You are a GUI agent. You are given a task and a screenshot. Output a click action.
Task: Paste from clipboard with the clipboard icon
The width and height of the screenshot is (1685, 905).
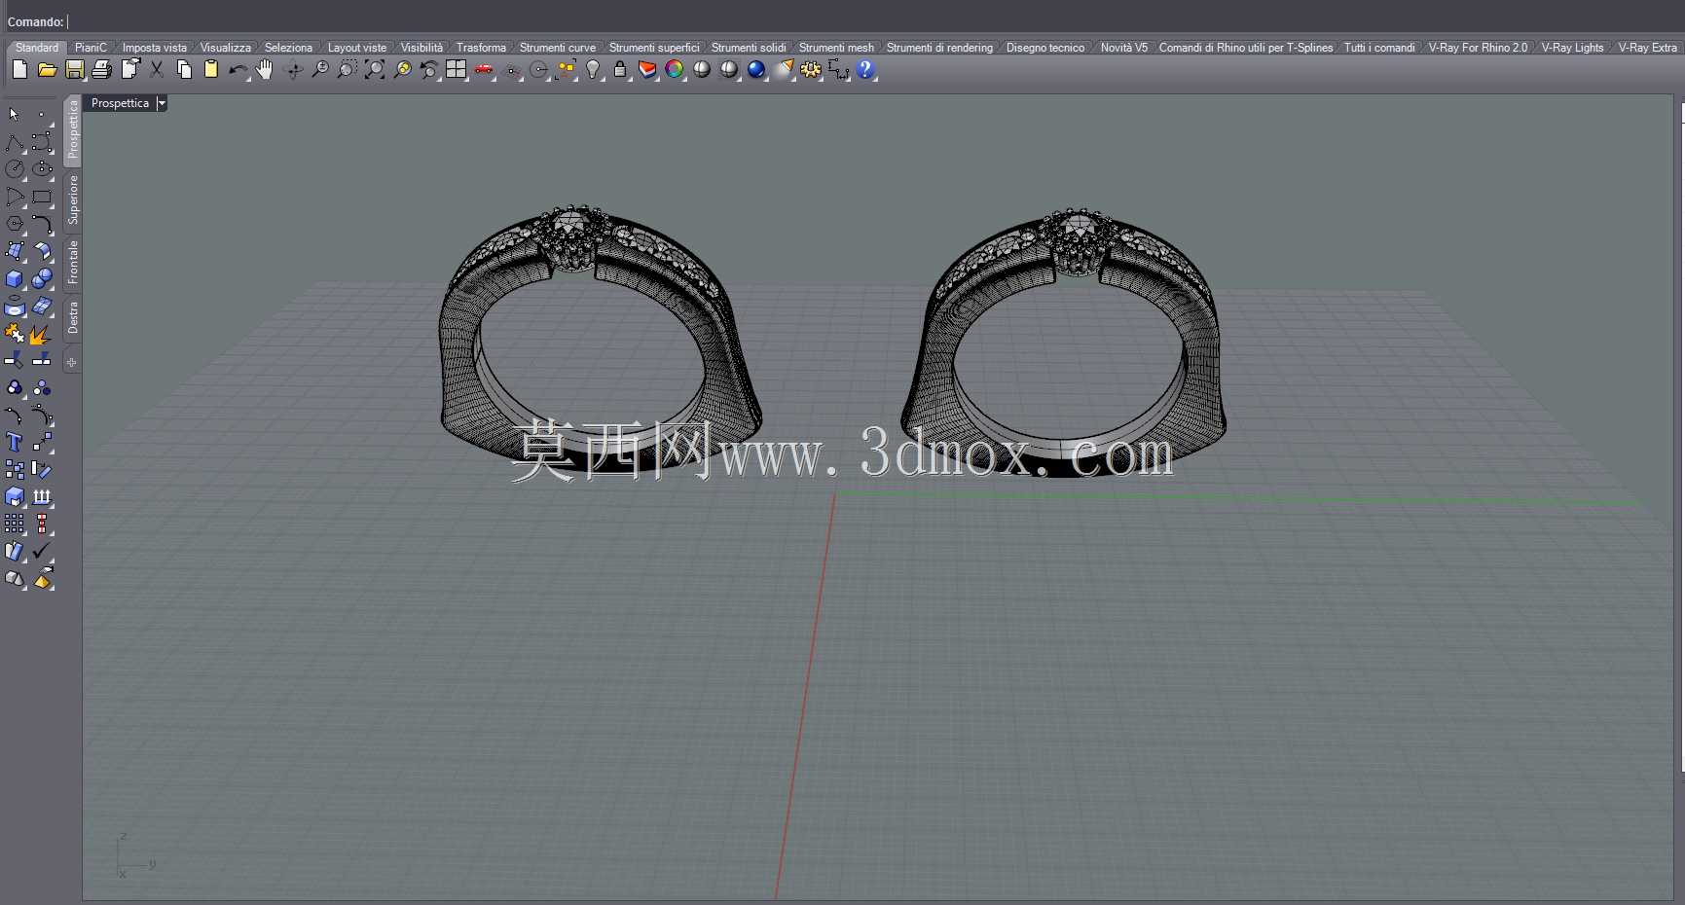point(210,69)
